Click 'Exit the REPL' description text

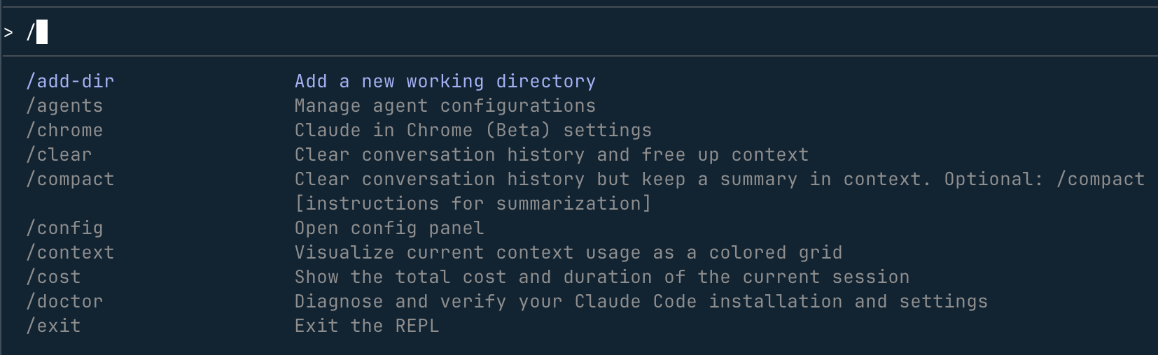pos(366,326)
